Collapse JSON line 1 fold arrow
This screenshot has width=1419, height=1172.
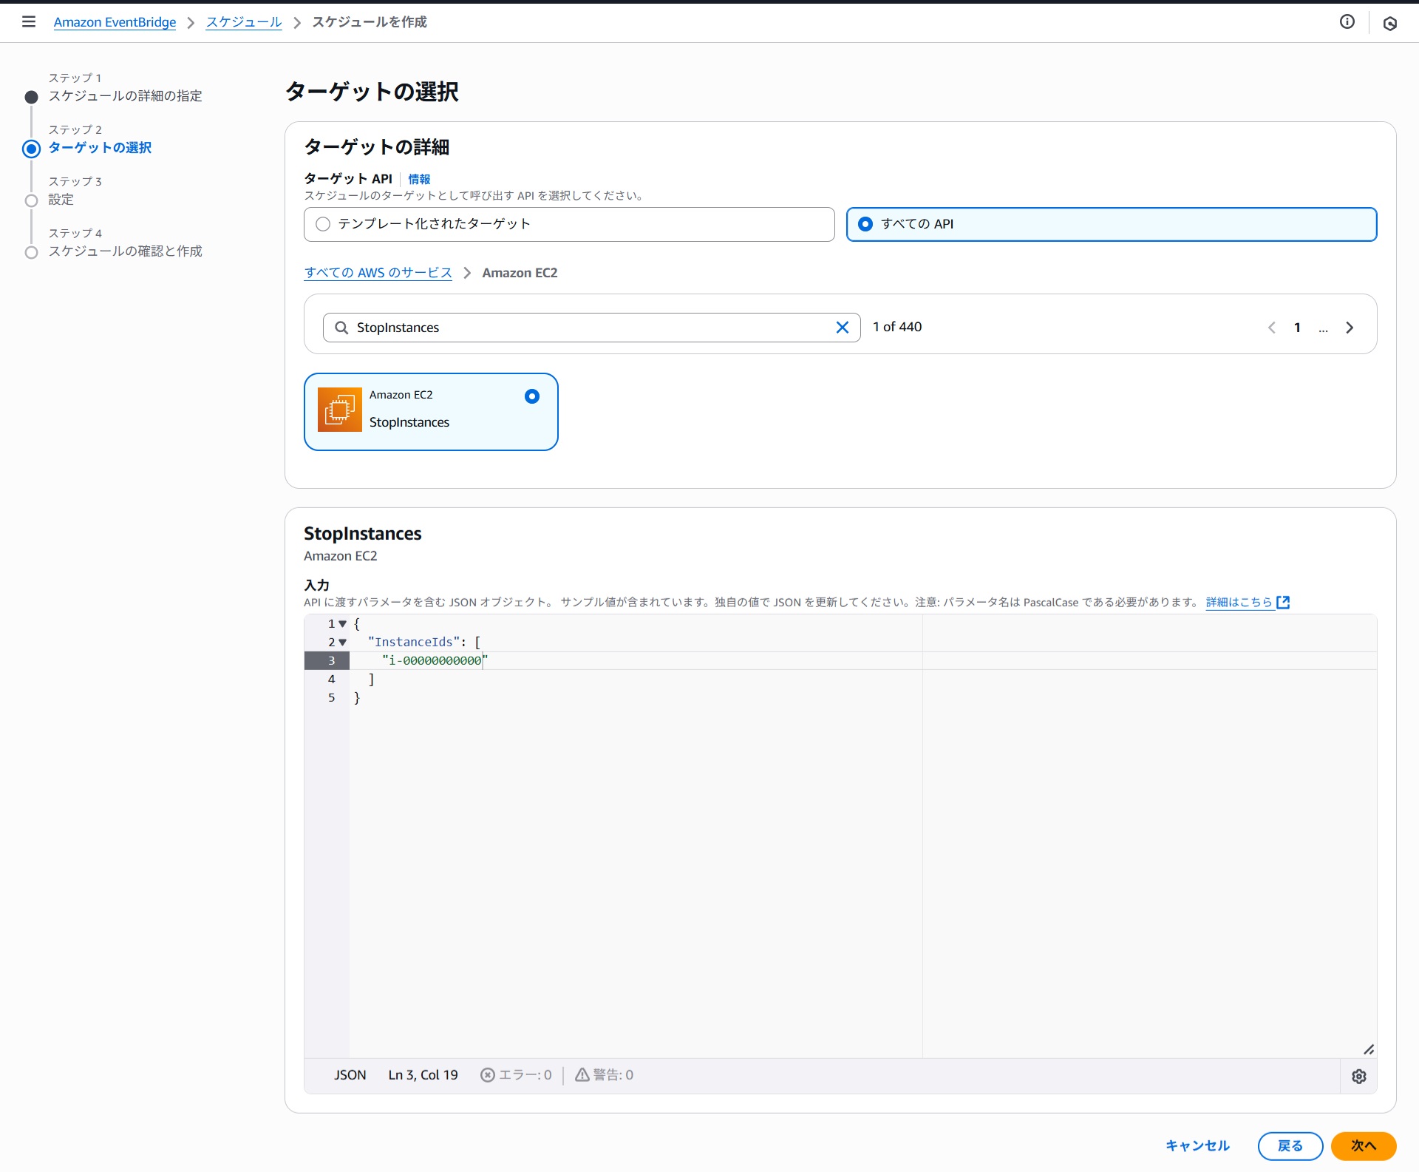click(342, 624)
